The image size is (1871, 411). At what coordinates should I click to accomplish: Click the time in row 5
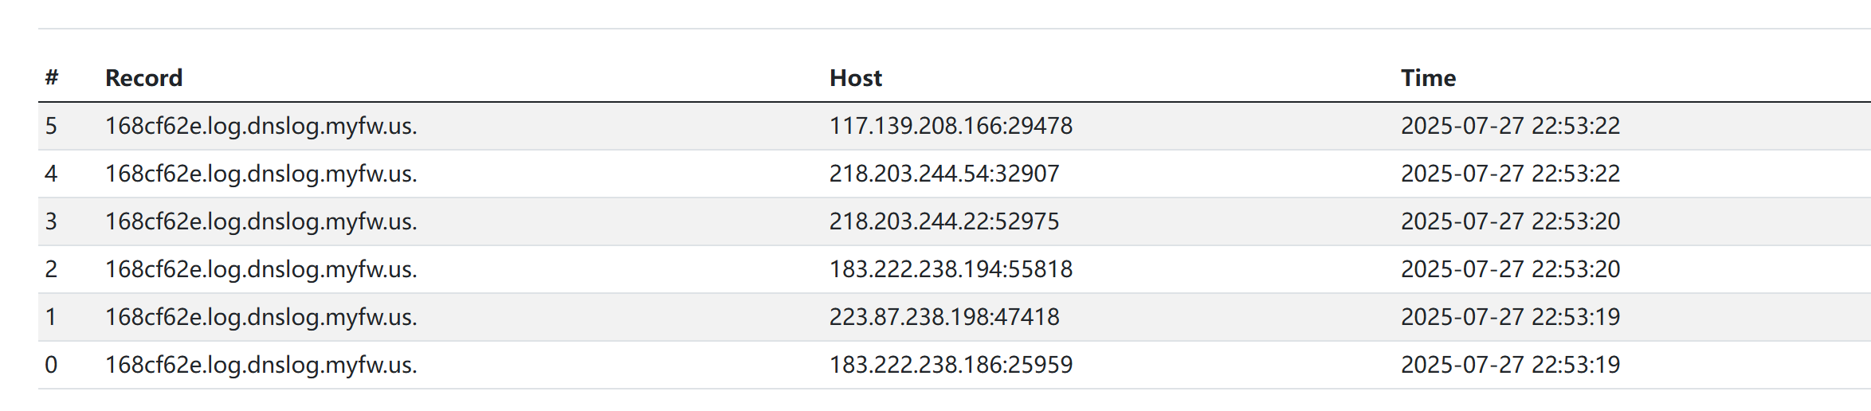coord(1510,126)
